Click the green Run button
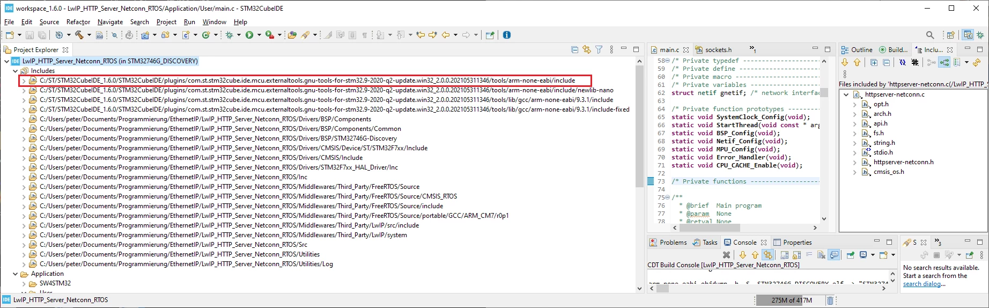The width and height of the screenshot is (989, 308). point(249,35)
